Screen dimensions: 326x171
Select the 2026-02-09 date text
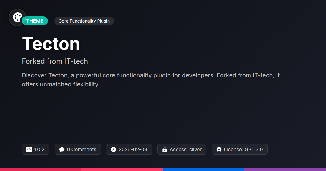[133, 150]
